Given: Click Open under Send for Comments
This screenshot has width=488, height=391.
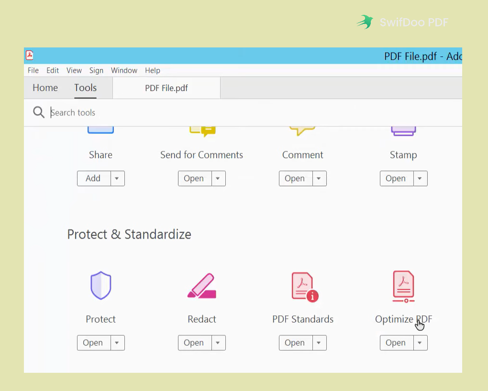Looking at the screenshot, I should (x=195, y=178).
